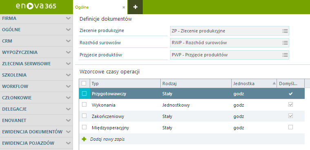Select the Międzyoperacyjny cell
310x150 pixels.
click(x=125, y=128)
